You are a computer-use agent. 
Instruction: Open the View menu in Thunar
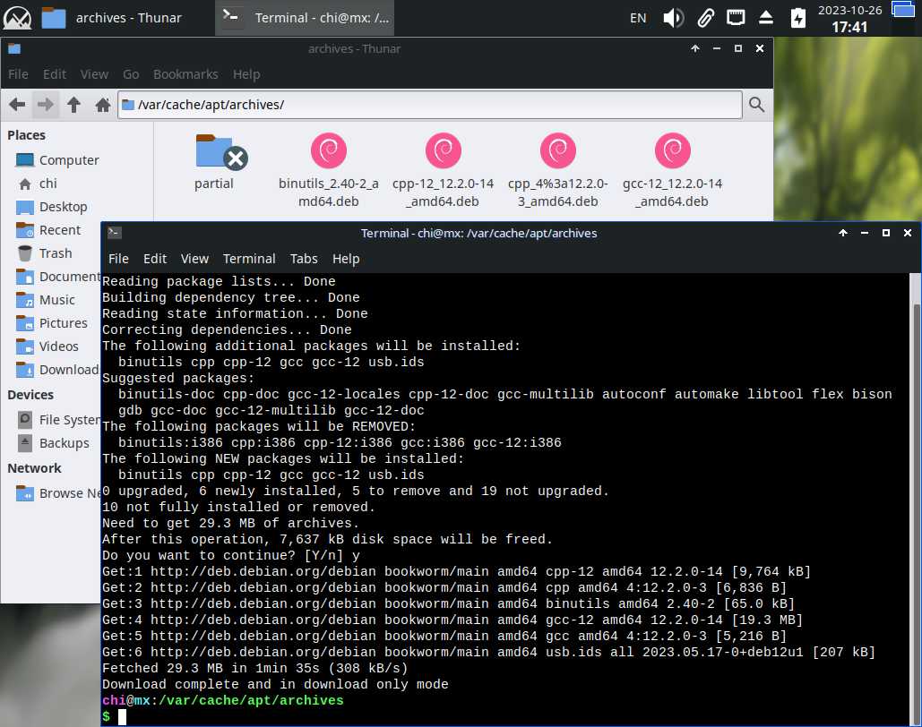[x=94, y=74]
